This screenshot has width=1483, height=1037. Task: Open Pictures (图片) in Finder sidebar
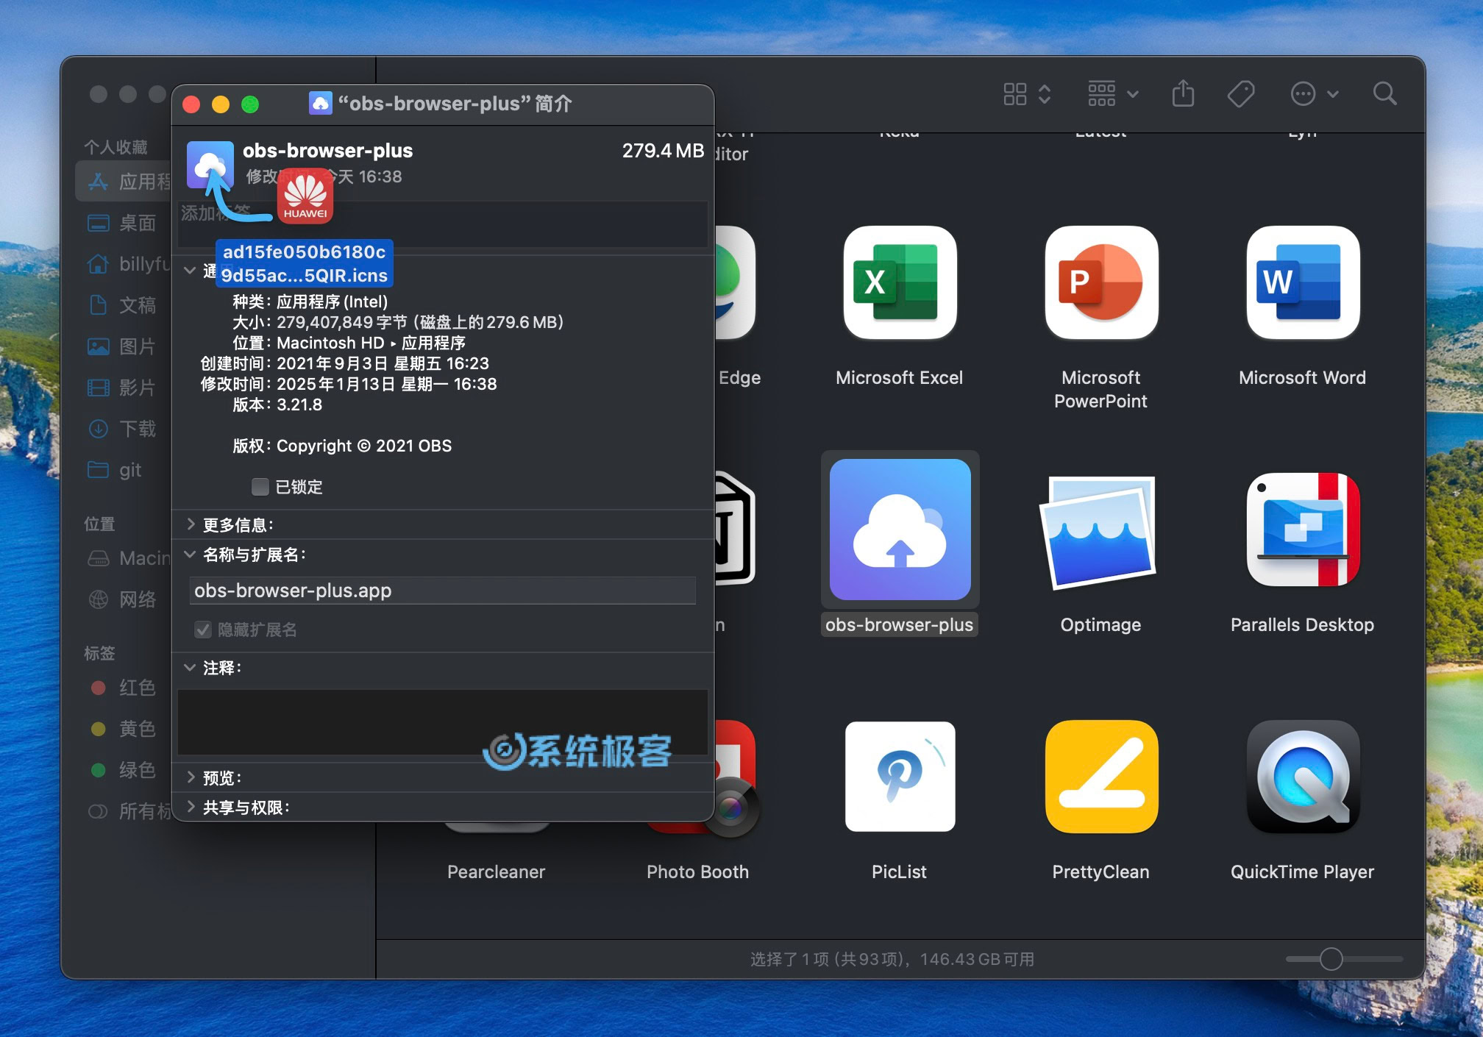click(122, 346)
